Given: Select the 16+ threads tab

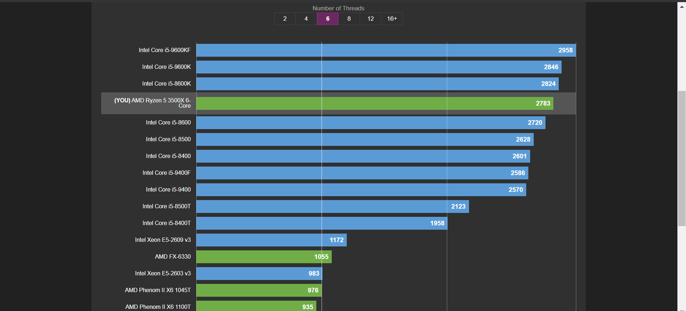Looking at the screenshot, I should coord(392,19).
